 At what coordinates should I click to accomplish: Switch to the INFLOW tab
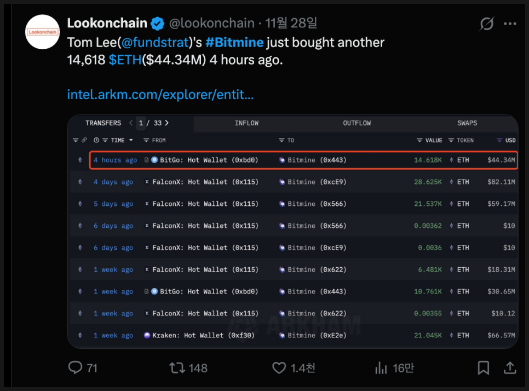point(246,123)
